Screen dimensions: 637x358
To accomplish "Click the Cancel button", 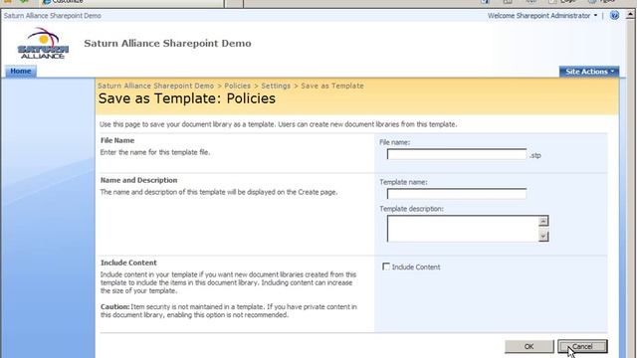I will coord(582,346).
